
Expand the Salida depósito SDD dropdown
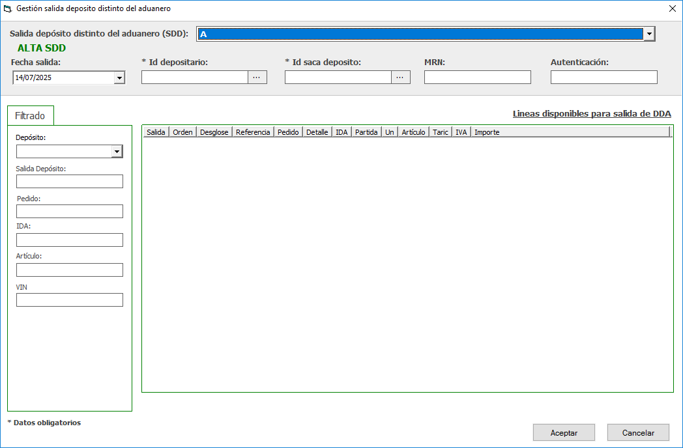[x=648, y=35]
